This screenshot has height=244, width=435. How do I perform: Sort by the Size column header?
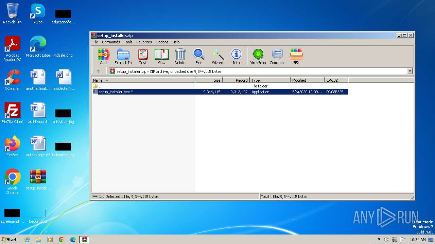point(209,80)
